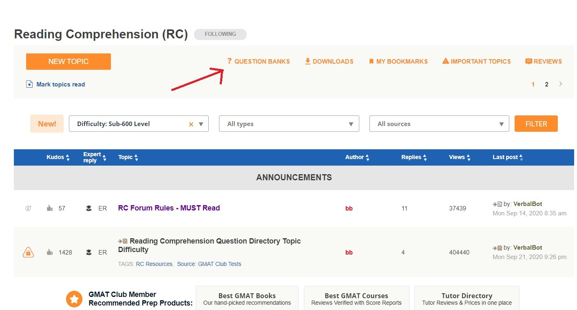The width and height of the screenshot is (577, 310).
Task: Open the All sources dropdown
Action: point(439,124)
